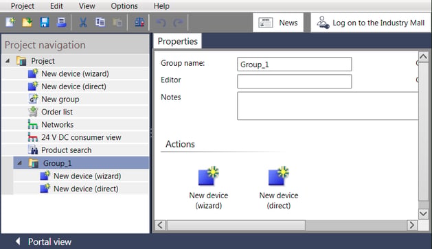This screenshot has width=432, height=249.
Task: Save project with the floppy disk icon
Action: [45, 22]
